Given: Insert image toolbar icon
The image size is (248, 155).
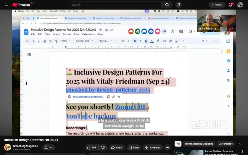Looking at the screenshot, I should tap(176, 41).
